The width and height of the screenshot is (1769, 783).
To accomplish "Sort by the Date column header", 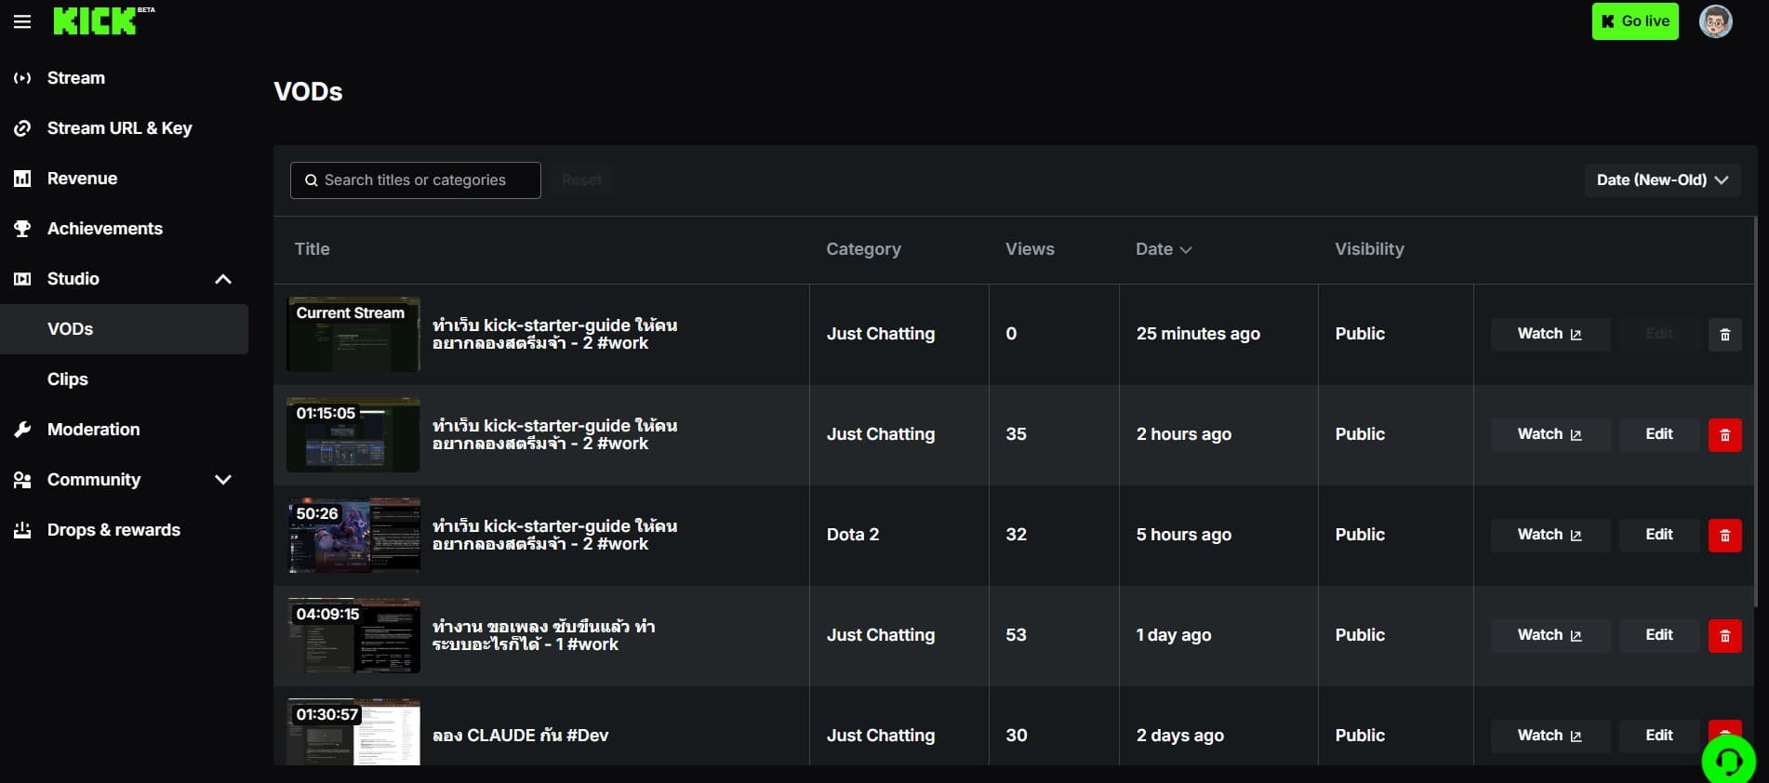I will pyautogui.click(x=1163, y=249).
